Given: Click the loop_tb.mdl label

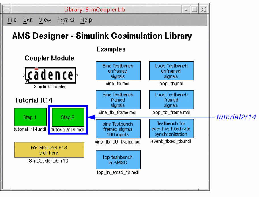Looking at the screenshot, I should point(171,84).
